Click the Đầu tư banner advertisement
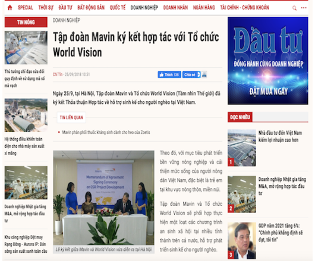This screenshot has width=315, height=261. (x=268, y=61)
